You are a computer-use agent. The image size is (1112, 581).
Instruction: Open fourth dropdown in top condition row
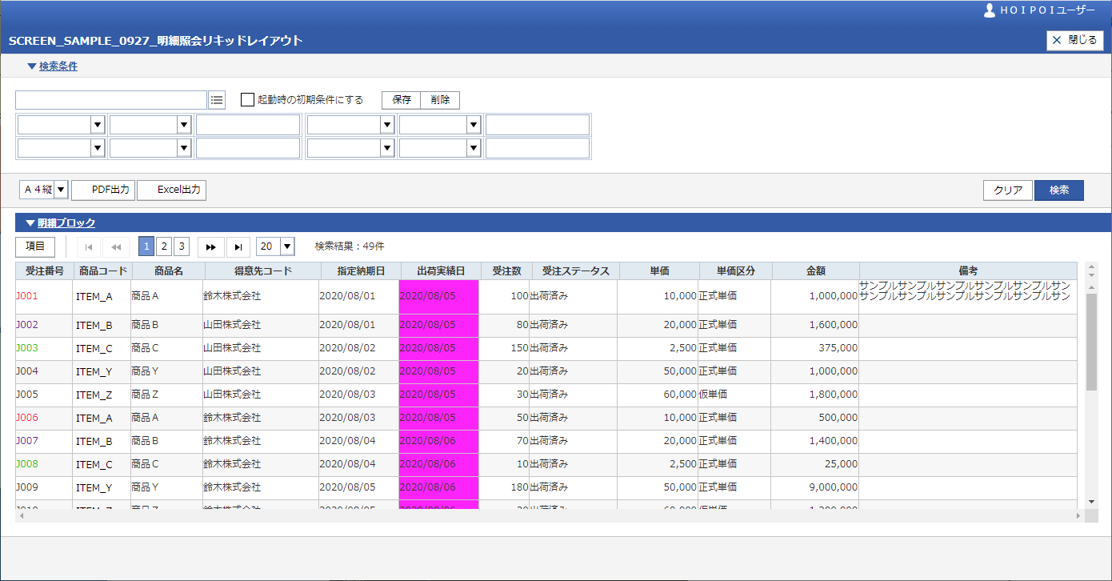click(474, 125)
